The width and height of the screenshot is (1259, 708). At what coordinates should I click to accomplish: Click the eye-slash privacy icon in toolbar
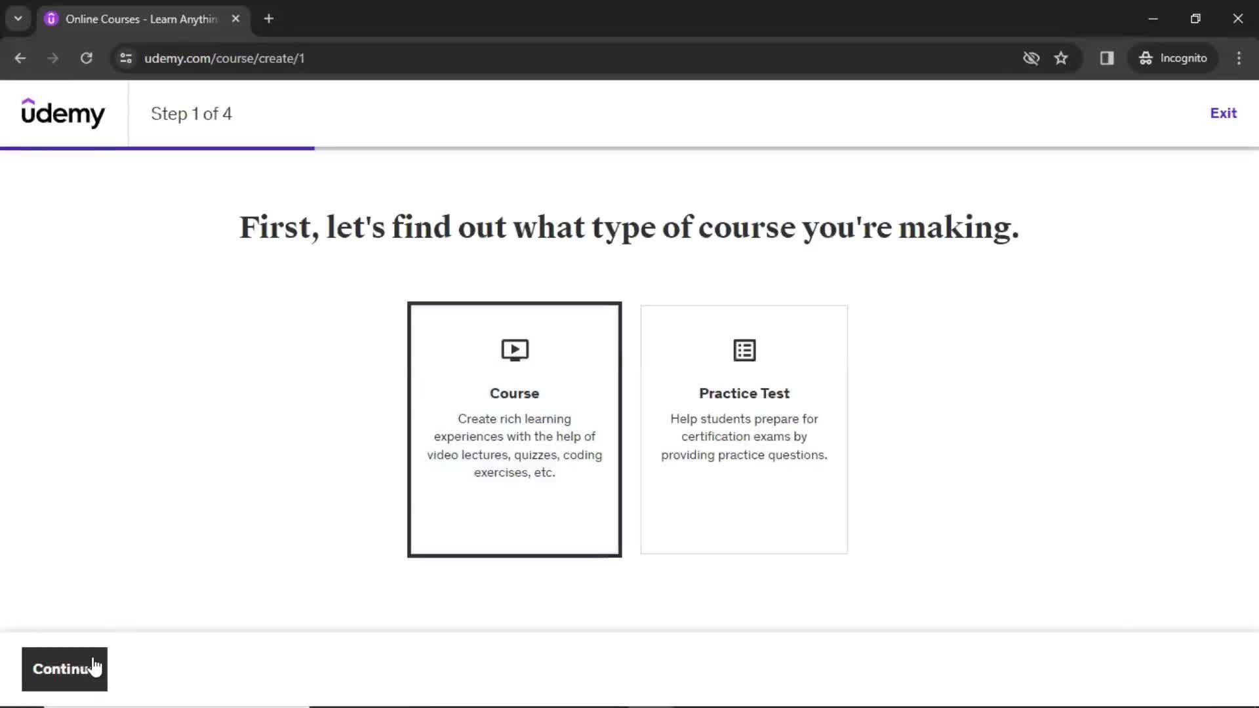pyautogui.click(x=1031, y=58)
